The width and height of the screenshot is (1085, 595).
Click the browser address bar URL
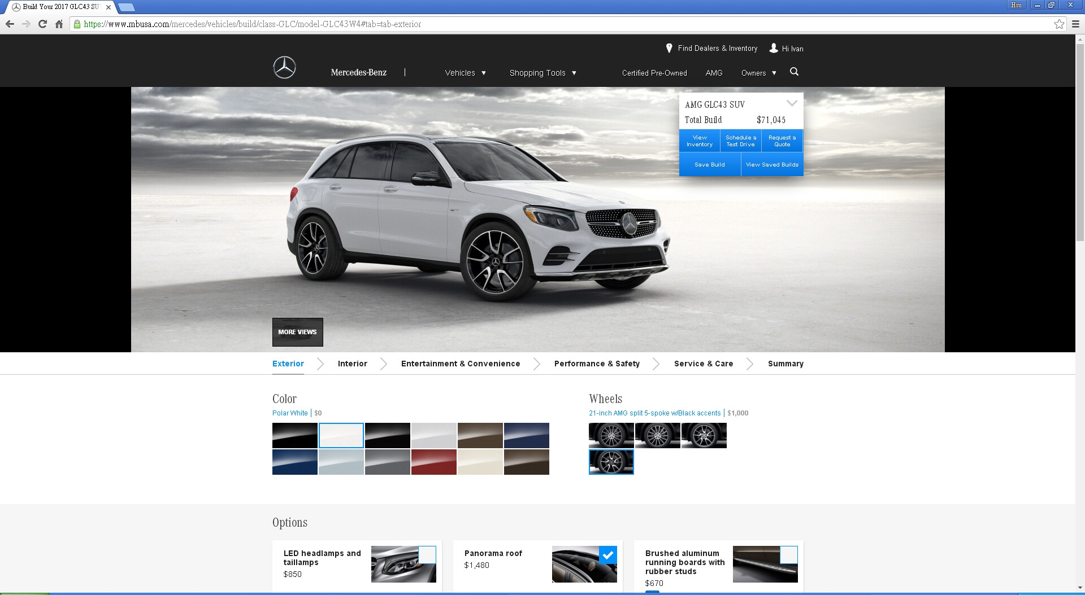[252, 24]
